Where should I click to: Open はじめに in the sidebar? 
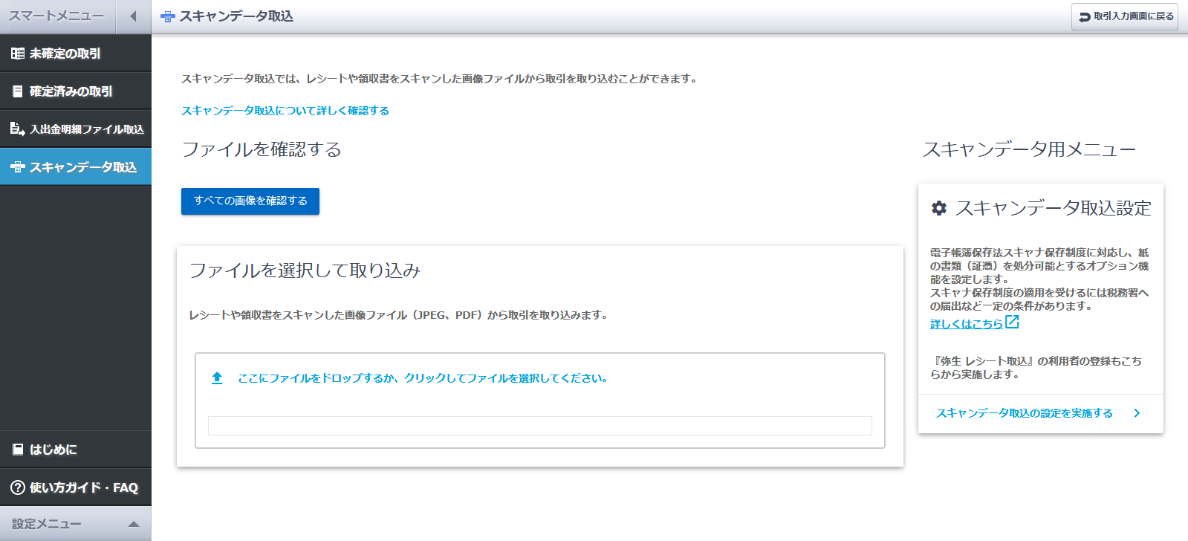click(76, 450)
